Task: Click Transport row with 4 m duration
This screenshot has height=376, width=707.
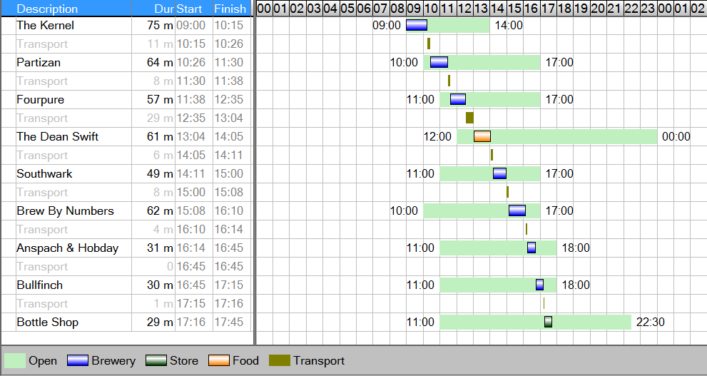Action: [x=126, y=229]
